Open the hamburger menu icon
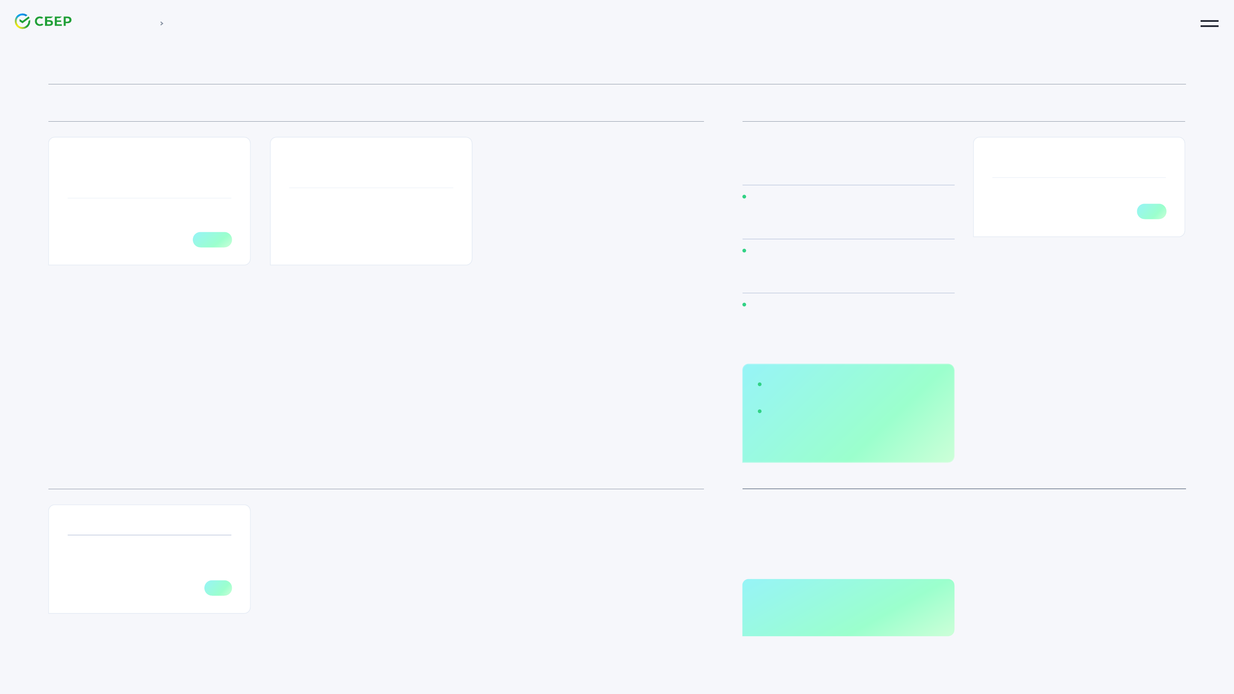1234x694 pixels. (x=1209, y=24)
